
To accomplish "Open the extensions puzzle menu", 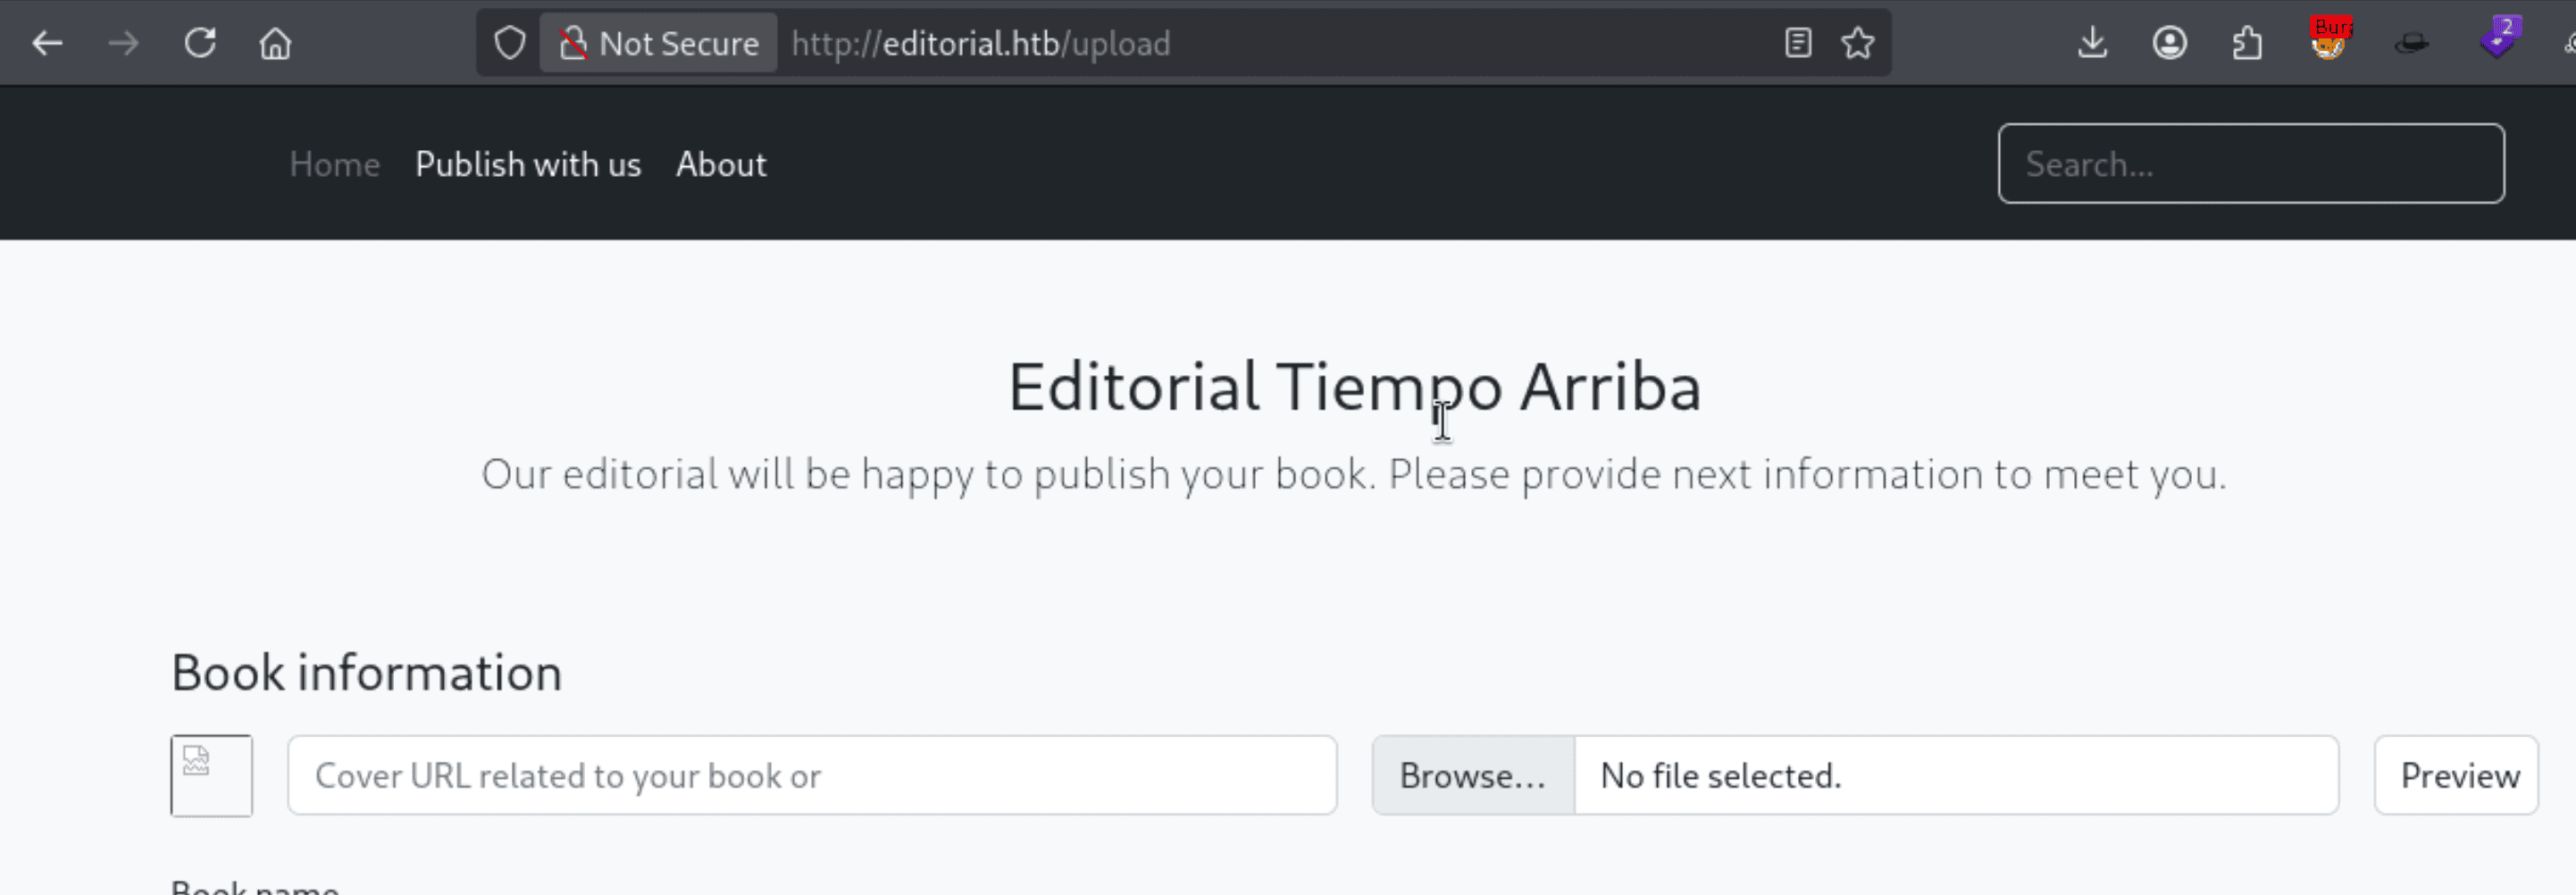I will click(x=2247, y=43).
